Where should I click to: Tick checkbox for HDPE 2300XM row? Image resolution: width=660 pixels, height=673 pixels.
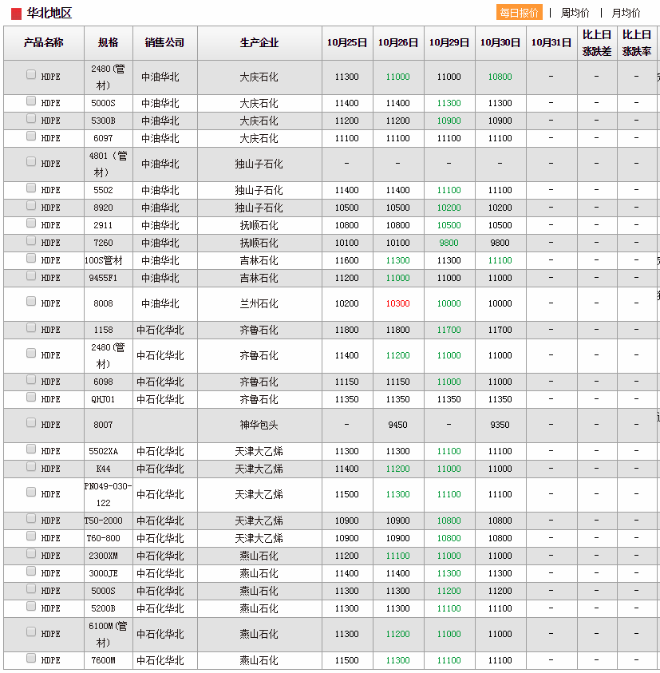click(31, 554)
